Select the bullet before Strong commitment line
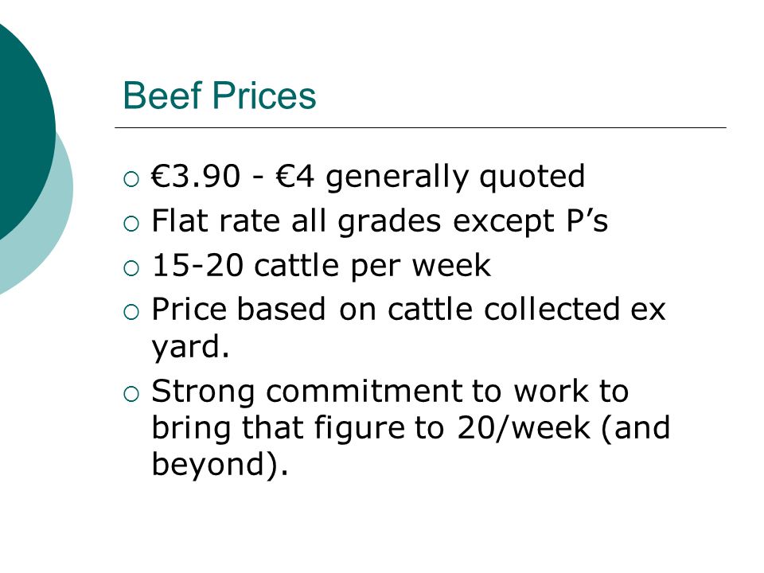 [131, 394]
